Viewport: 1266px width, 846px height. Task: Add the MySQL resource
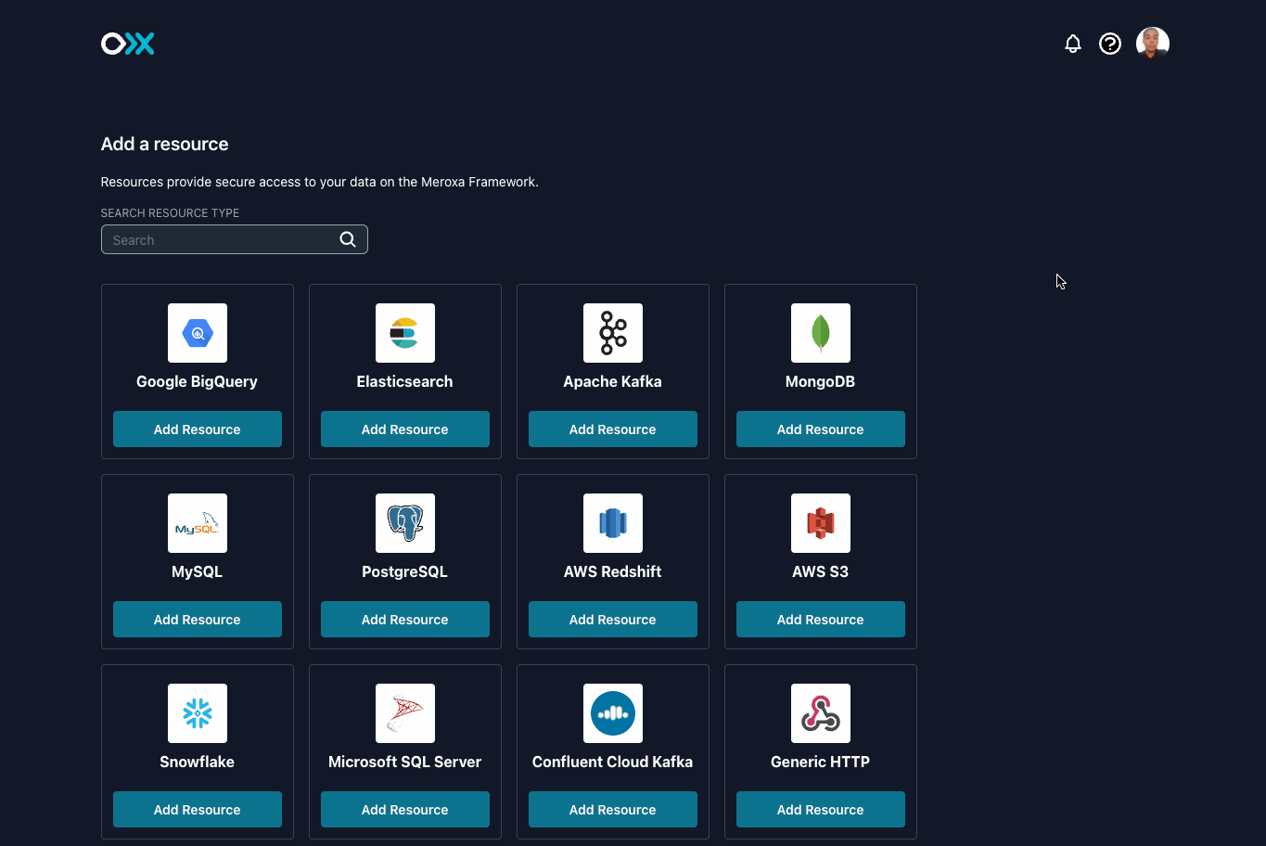(197, 619)
